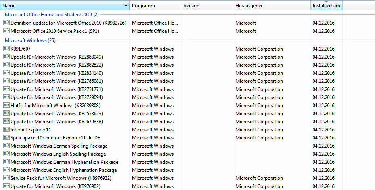
Task: Click Microsoft Office Ho... program cell for KB982726
Action: pyautogui.click(x=155, y=23)
